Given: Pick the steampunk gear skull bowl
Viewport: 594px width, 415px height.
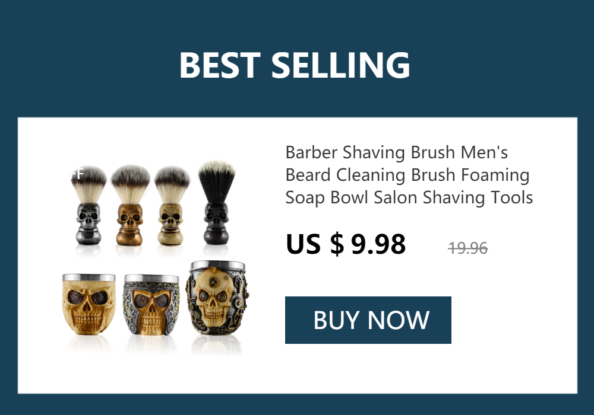Looking at the screenshot, I should point(217,298).
